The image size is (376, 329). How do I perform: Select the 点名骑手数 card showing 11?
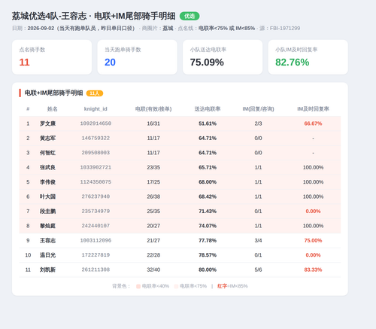(x=52, y=57)
